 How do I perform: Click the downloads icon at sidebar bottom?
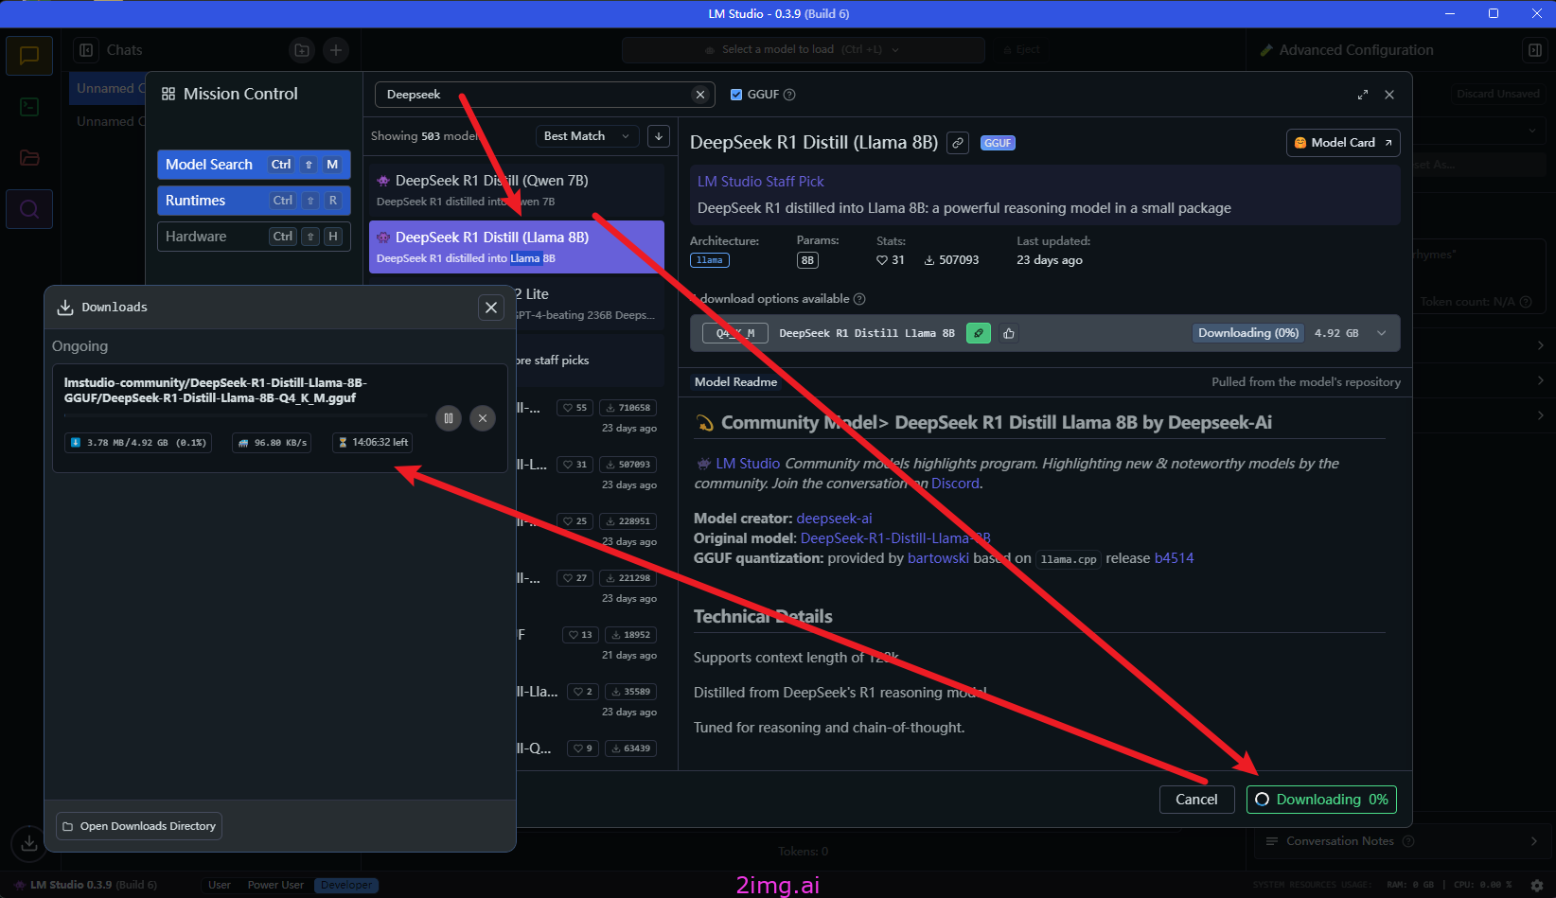pyautogui.click(x=29, y=842)
